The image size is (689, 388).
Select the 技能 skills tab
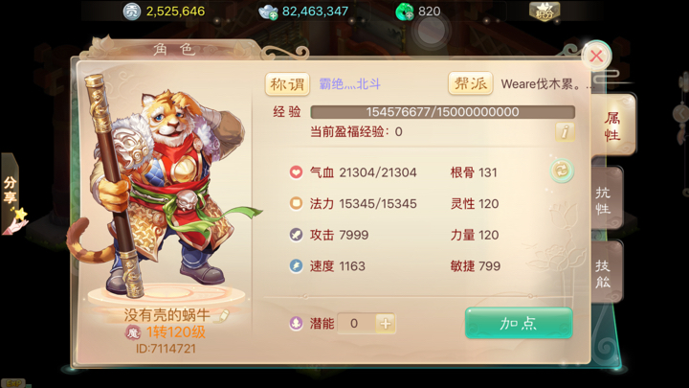tap(606, 273)
